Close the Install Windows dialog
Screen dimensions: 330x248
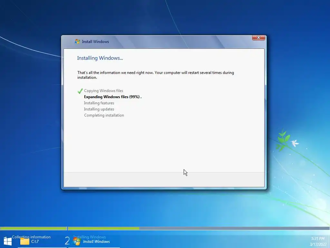pos(258,37)
